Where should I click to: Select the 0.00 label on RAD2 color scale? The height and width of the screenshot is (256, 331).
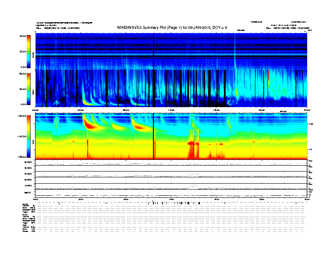click(23, 67)
